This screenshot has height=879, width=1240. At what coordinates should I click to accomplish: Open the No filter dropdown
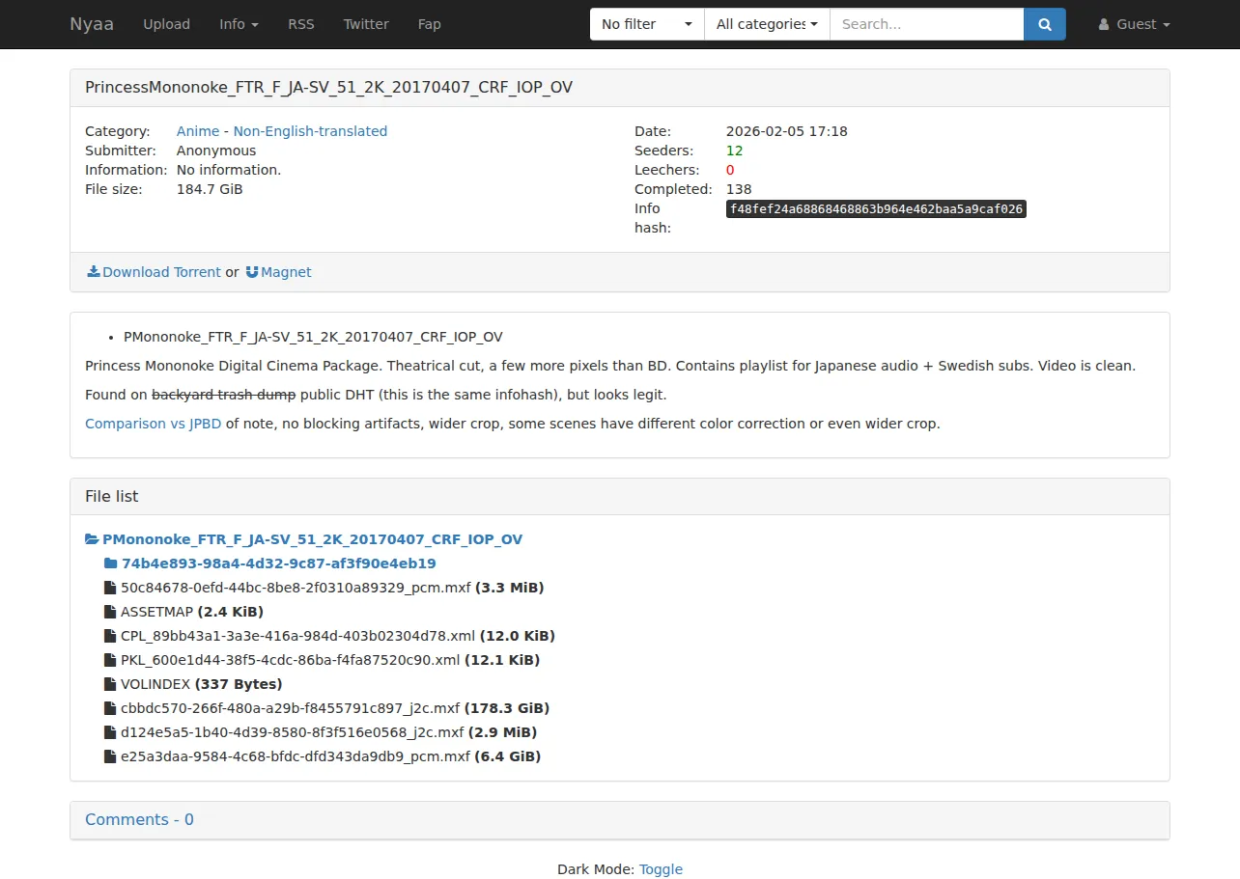click(x=647, y=24)
